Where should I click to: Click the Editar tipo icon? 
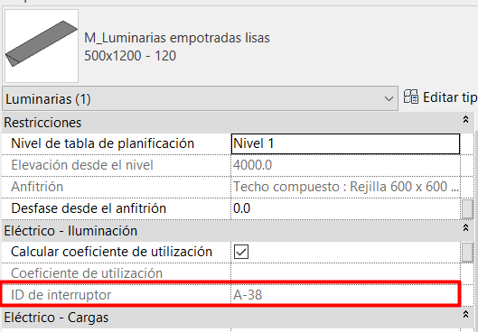[410, 97]
